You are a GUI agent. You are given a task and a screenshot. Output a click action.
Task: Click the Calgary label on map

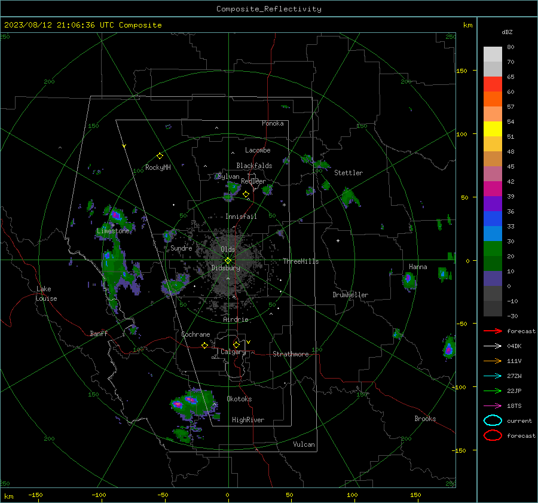[233, 352]
